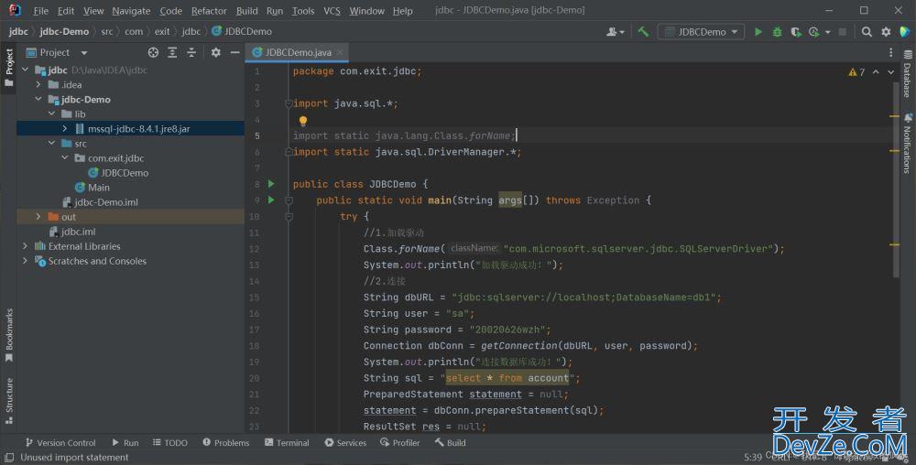The image size is (916, 465).
Task: Fold the main method block
Action: click(289, 200)
